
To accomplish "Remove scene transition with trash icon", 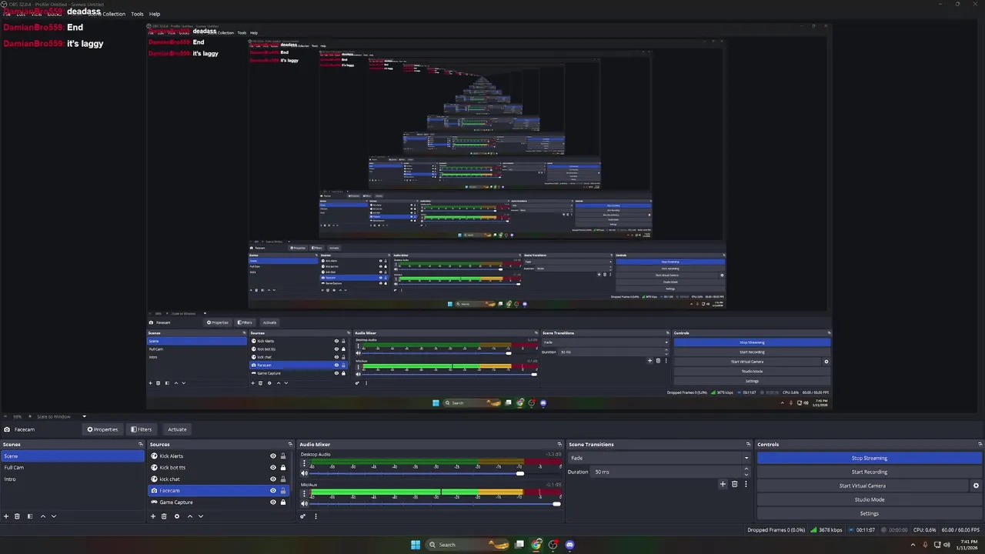I will pos(734,484).
